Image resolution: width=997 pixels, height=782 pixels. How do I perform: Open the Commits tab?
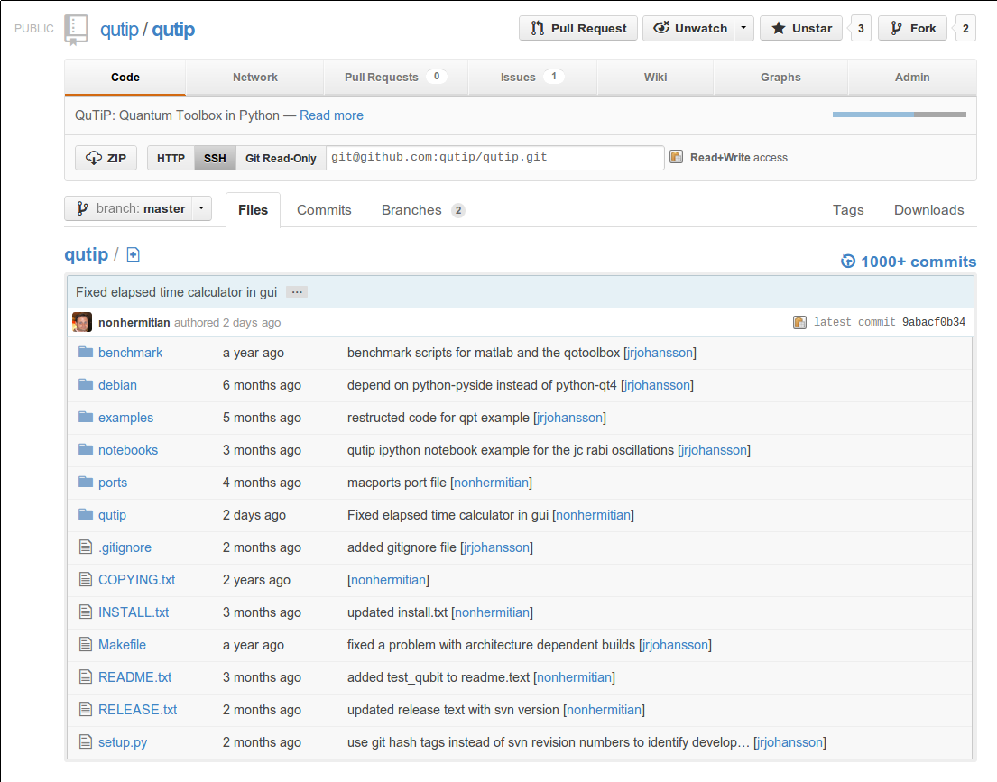tap(324, 210)
